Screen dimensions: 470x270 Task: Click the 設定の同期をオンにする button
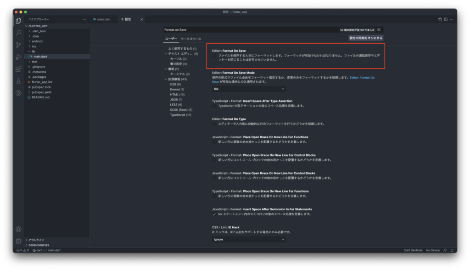coord(365,37)
